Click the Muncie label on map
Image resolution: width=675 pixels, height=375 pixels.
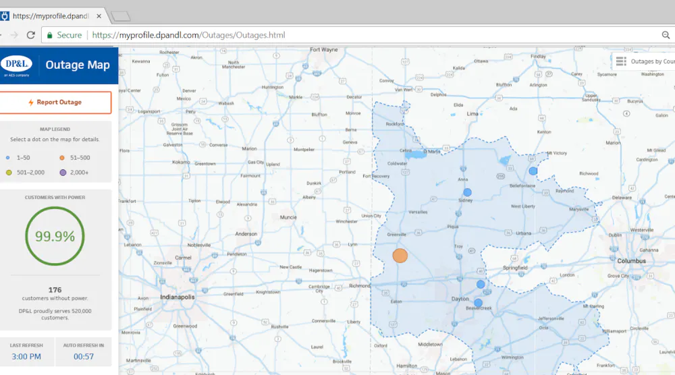[x=288, y=217]
